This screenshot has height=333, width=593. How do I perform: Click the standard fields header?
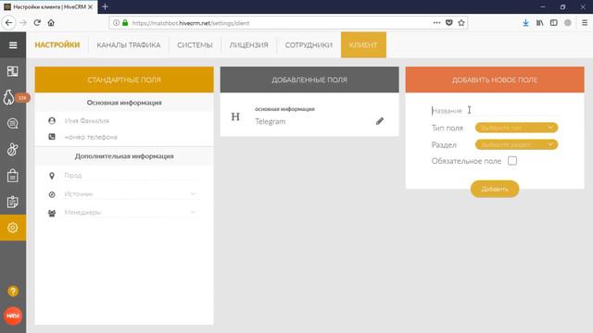point(124,80)
